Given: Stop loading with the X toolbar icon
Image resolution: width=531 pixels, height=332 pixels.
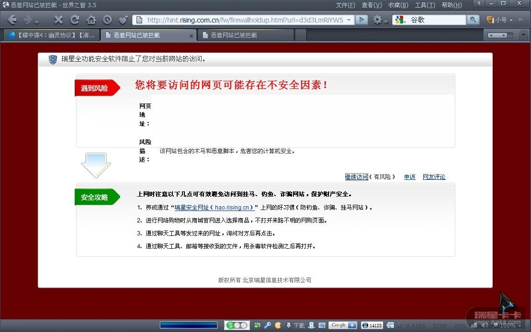Looking at the screenshot, I should click(58, 20).
